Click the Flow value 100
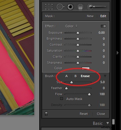This screenshot has width=121, height=130. (102, 94)
